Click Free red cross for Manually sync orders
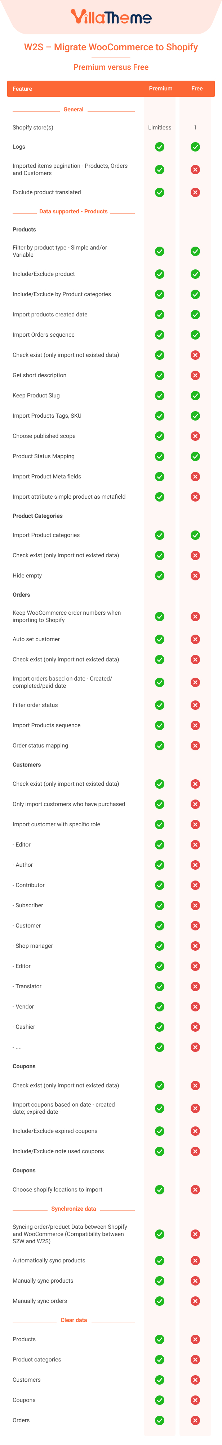222x1445 pixels. tap(195, 1301)
